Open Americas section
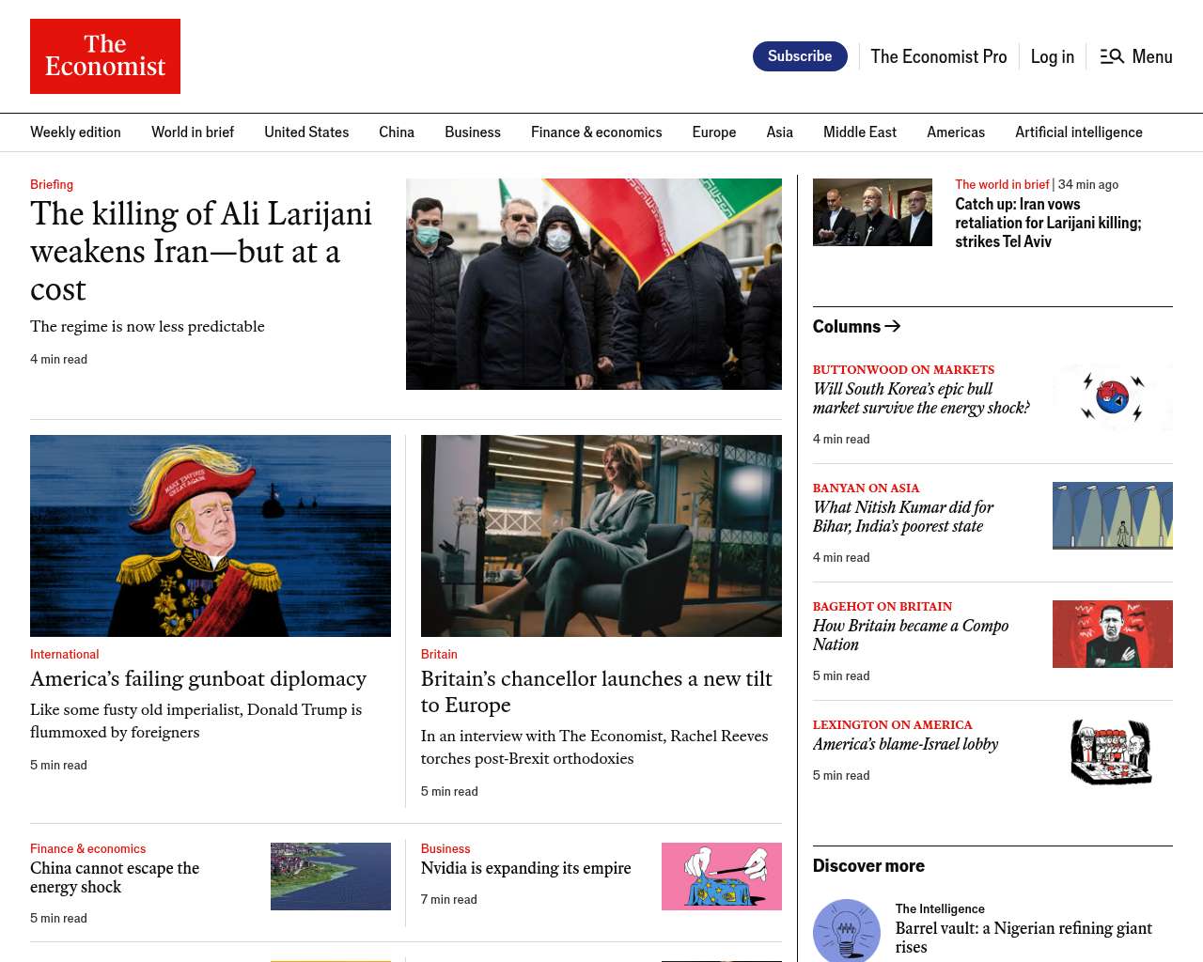 coord(956,132)
